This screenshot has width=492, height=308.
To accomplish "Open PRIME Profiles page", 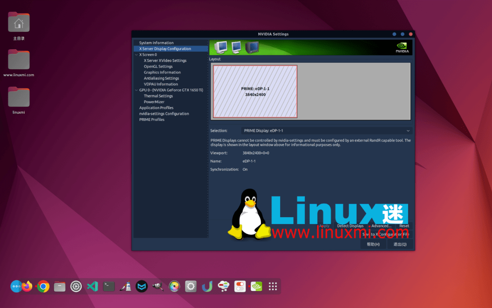I will pyautogui.click(x=152, y=120).
